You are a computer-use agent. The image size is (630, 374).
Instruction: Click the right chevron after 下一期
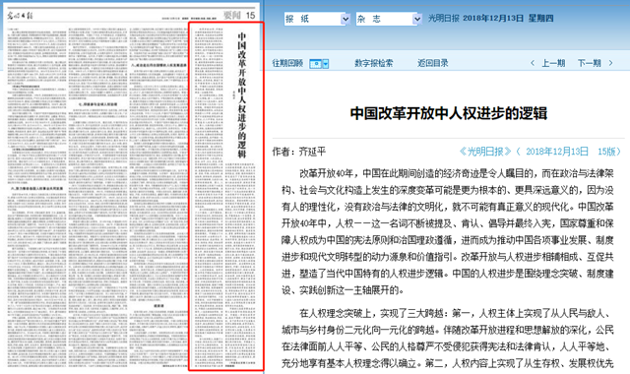point(611,63)
